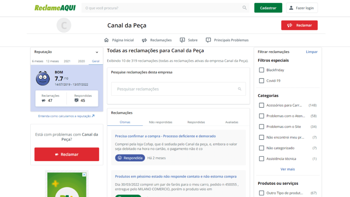
Task: Switch to the Não respondidas tab
Action: click(x=160, y=122)
